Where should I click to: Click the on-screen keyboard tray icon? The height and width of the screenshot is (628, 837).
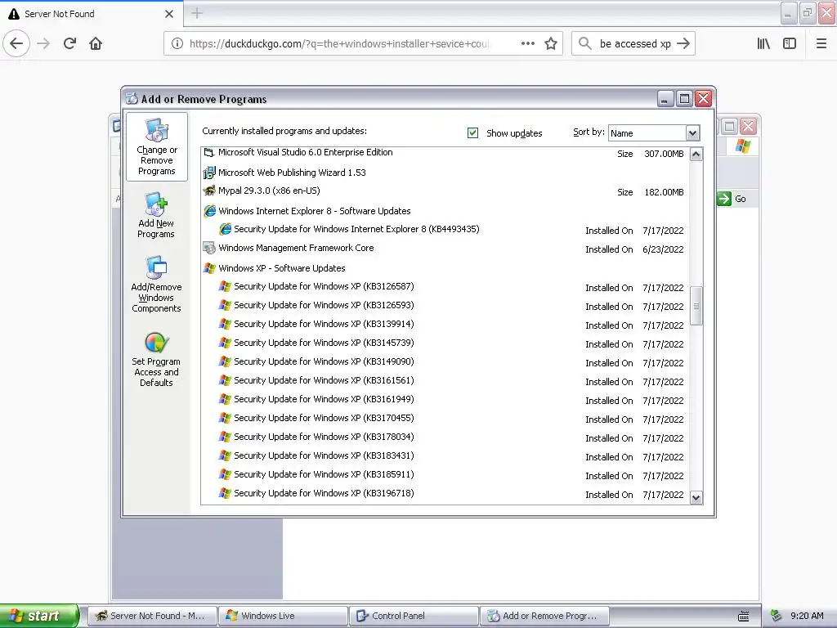pyautogui.click(x=743, y=617)
